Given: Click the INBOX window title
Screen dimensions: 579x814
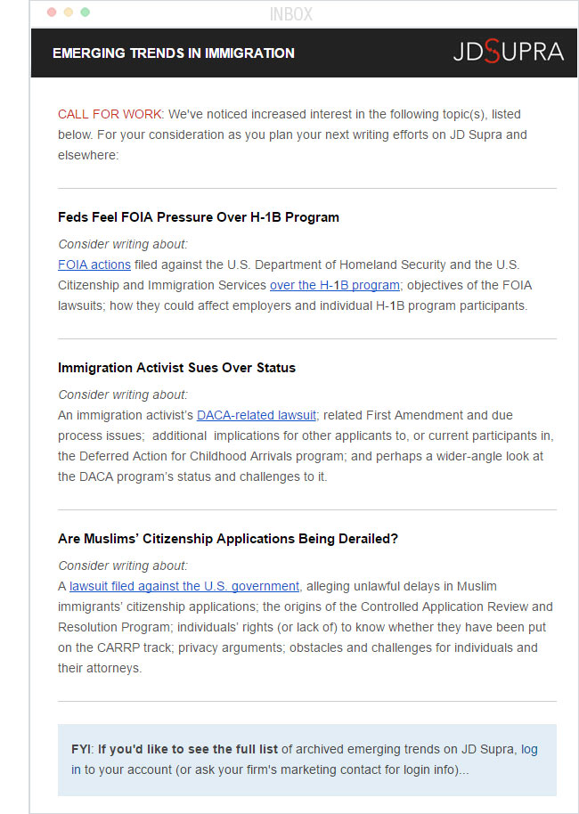Looking at the screenshot, I should [291, 14].
